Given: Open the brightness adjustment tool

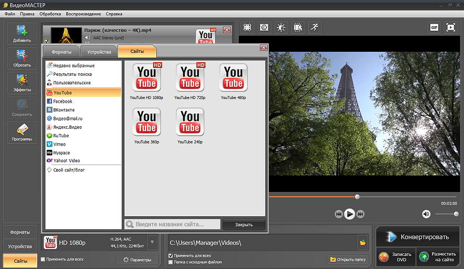Looking at the screenshot, I should 281,27.
